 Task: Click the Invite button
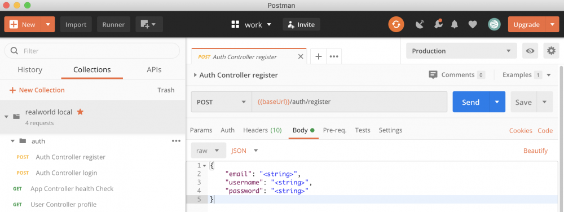coord(301,24)
